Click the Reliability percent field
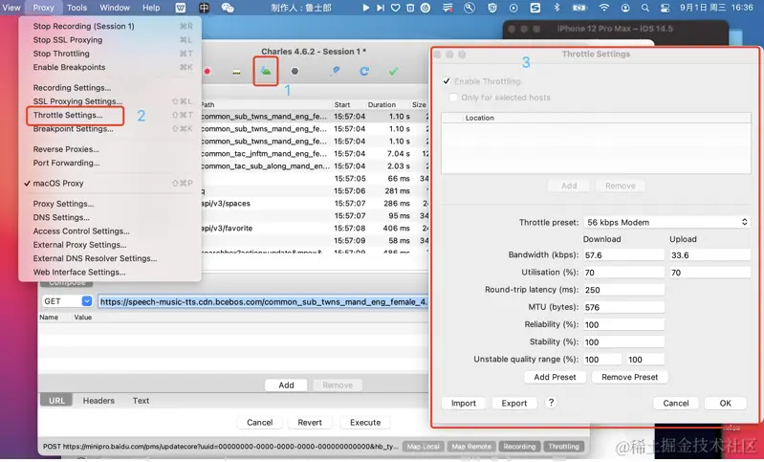Screen dimensions: 764x462 (x=623, y=324)
